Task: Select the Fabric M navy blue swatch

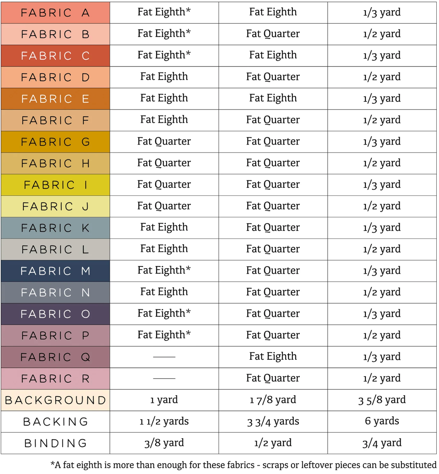Action: (55, 271)
